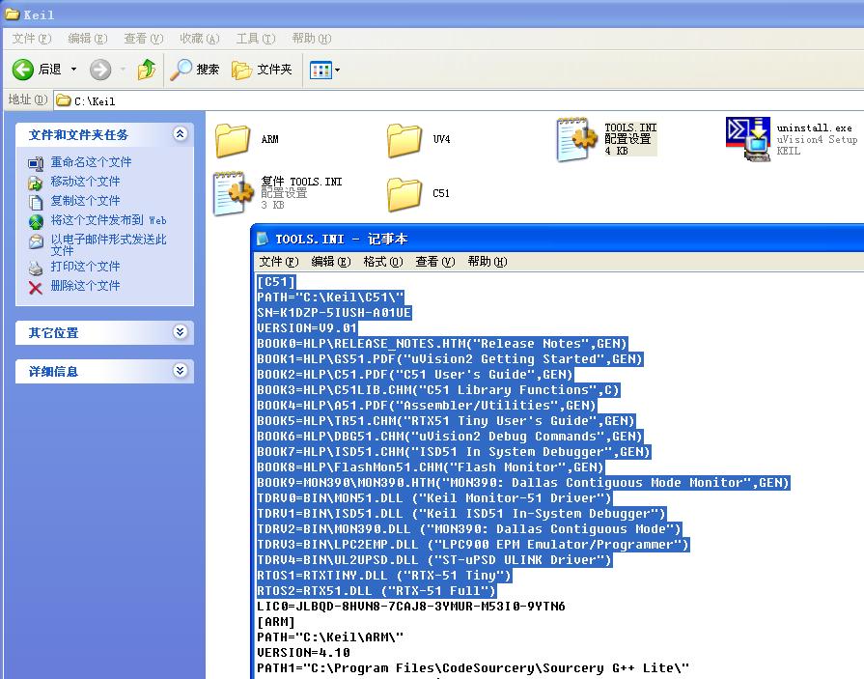Select the 复件 TOOLS.INI file icon
Image resolution: width=864 pixels, height=679 pixels.
[x=234, y=193]
